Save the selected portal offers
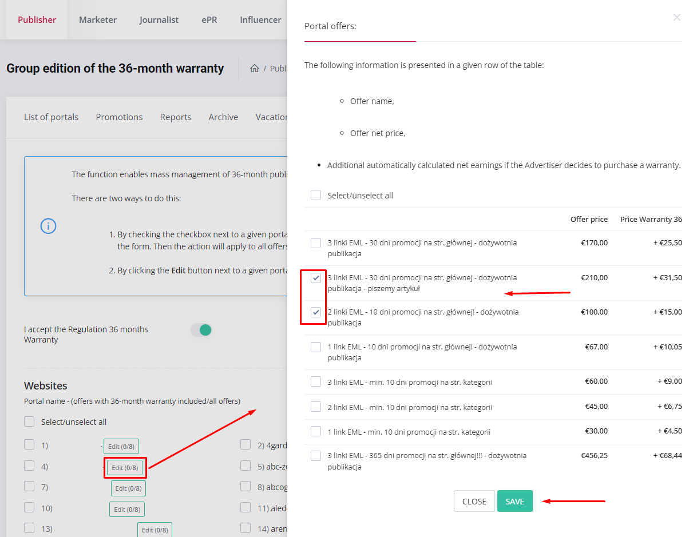This screenshot has width=697, height=537. [x=514, y=501]
